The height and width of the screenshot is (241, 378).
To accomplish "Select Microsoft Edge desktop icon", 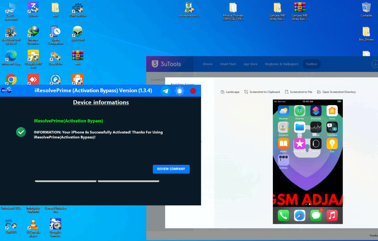I will coord(11,58).
